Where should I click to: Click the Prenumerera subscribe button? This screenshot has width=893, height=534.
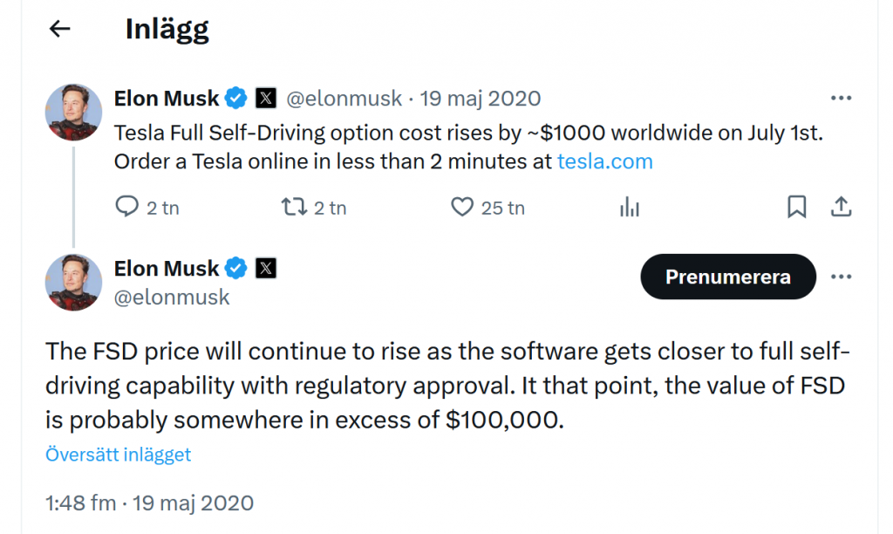click(728, 277)
